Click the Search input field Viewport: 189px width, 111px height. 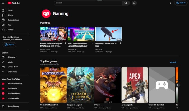click(88, 3)
